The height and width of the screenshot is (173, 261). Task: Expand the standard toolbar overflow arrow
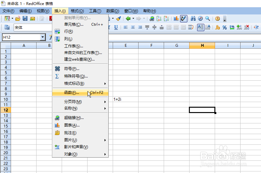coord(225,19)
